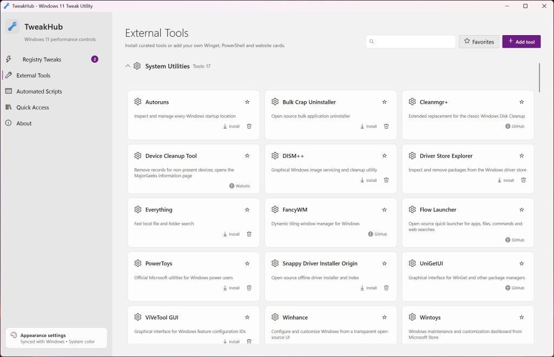
Task: Click the Add tool button
Action: tap(521, 42)
